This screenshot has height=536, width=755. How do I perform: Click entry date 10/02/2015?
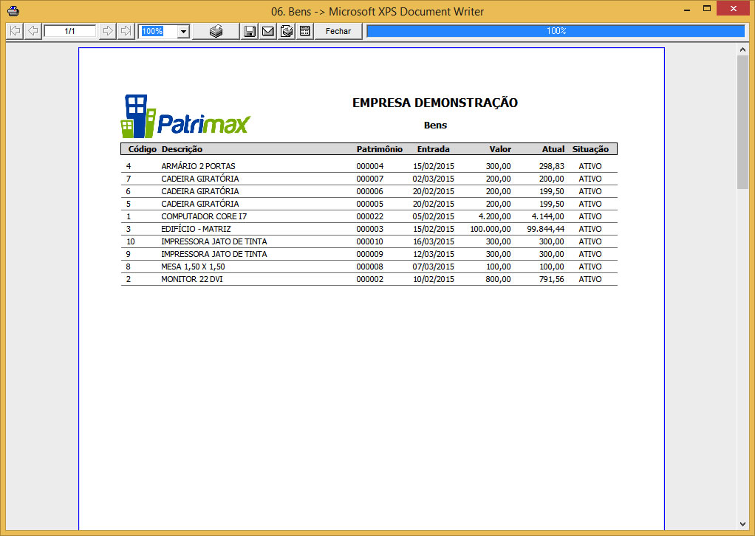tap(434, 279)
